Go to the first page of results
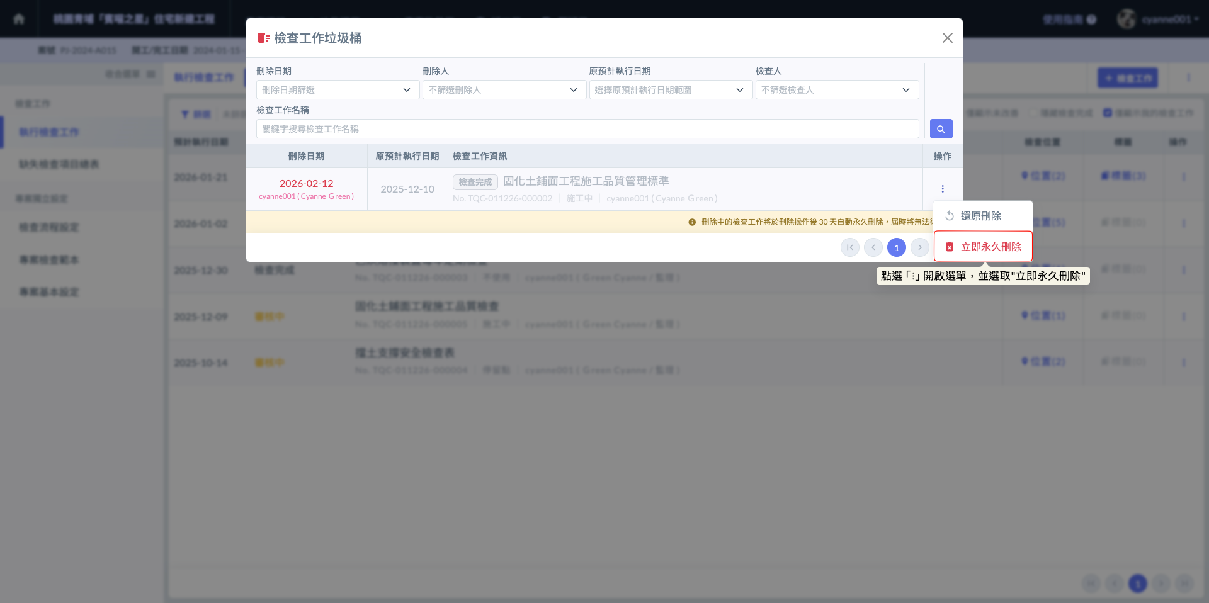The width and height of the screenshot is (1209, 603). tap(849, 247)
